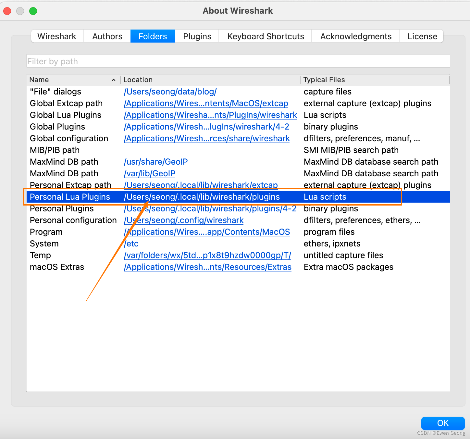Select the Global Plugins row name

coord(57,127)
